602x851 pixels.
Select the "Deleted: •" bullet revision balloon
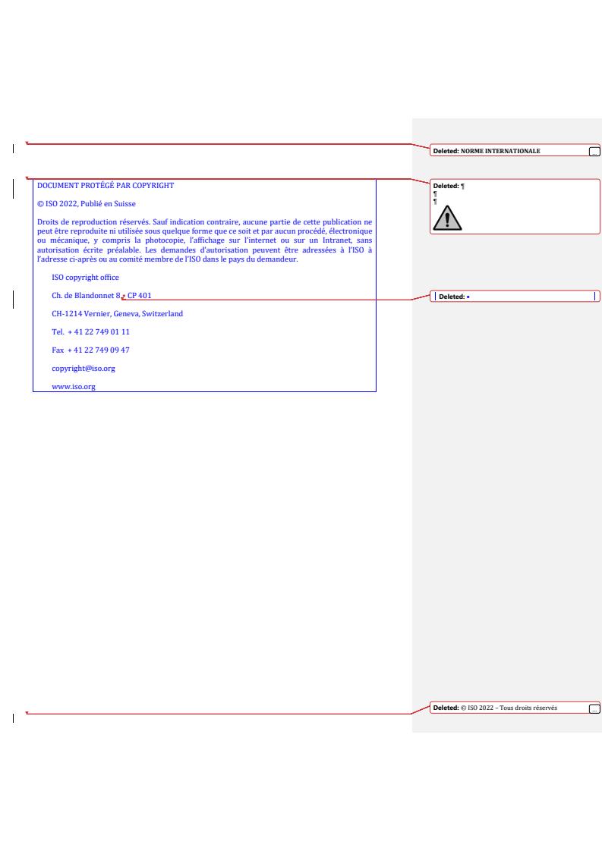pyautogui.click(x=509, y=296)
